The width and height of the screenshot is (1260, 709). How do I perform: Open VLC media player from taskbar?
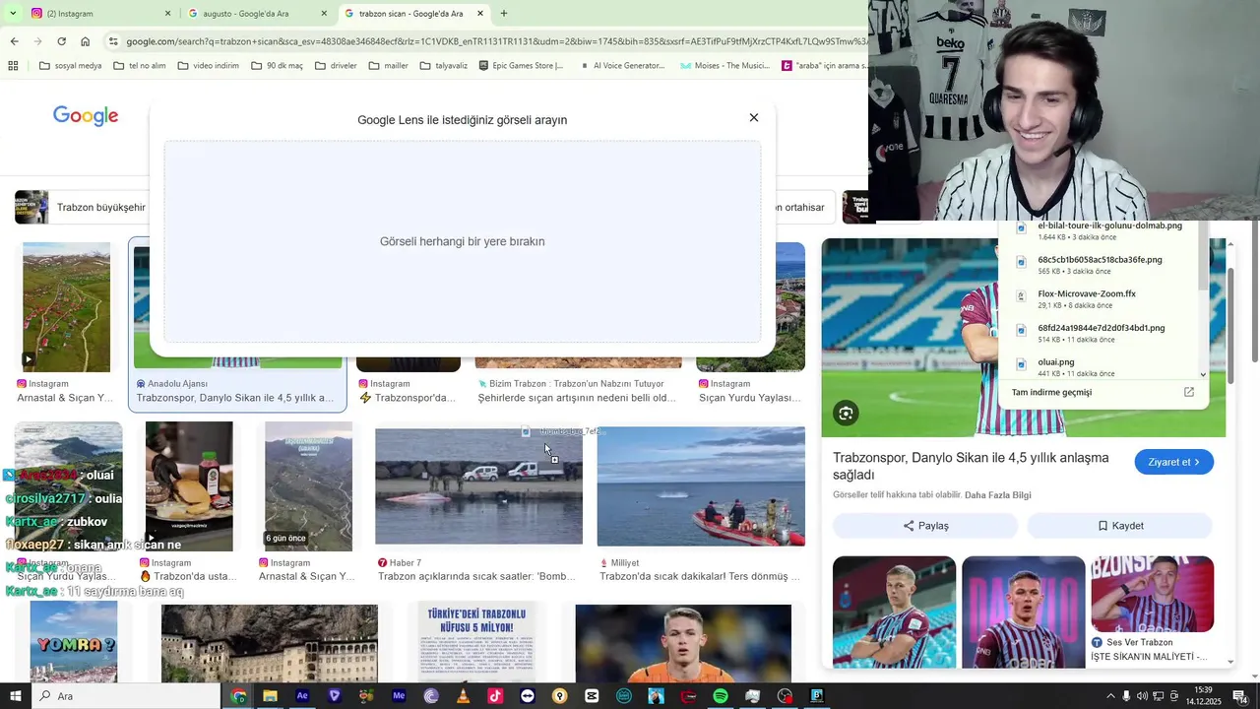pos(463,696)
